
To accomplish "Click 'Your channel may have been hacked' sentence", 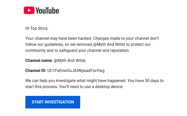I will pyautogui.click(x=59, y=38).
